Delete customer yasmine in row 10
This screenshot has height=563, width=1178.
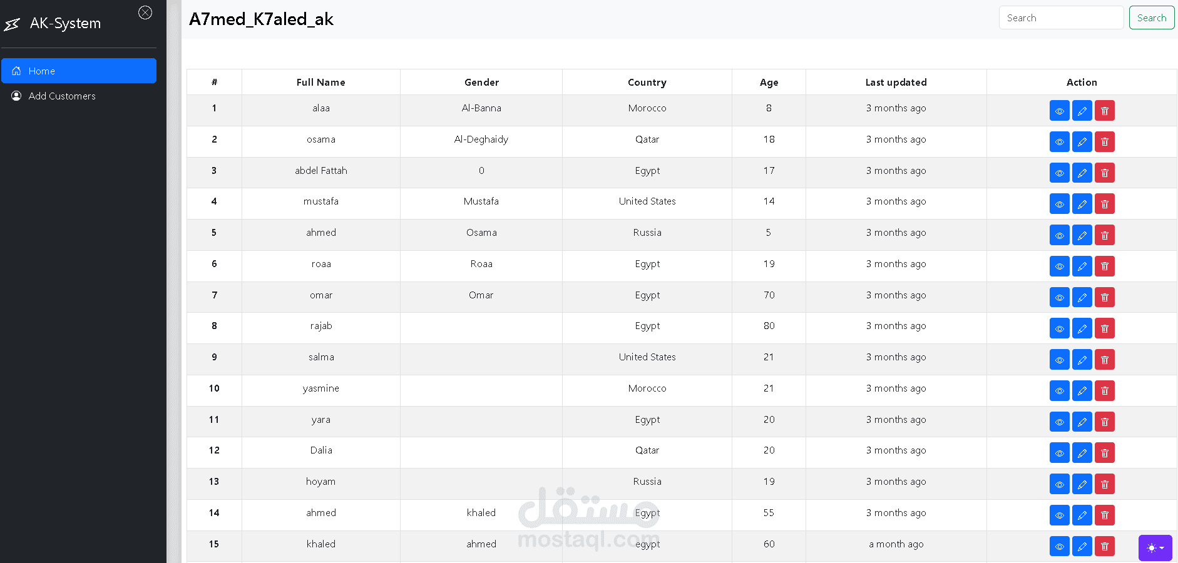click(x=1104, y=391)
